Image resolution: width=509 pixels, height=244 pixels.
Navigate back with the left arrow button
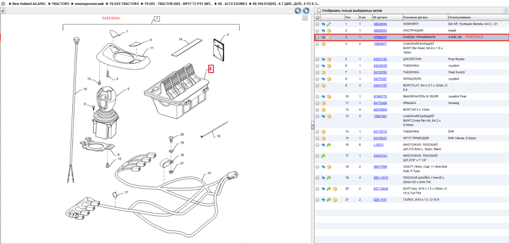click(298, 11)
